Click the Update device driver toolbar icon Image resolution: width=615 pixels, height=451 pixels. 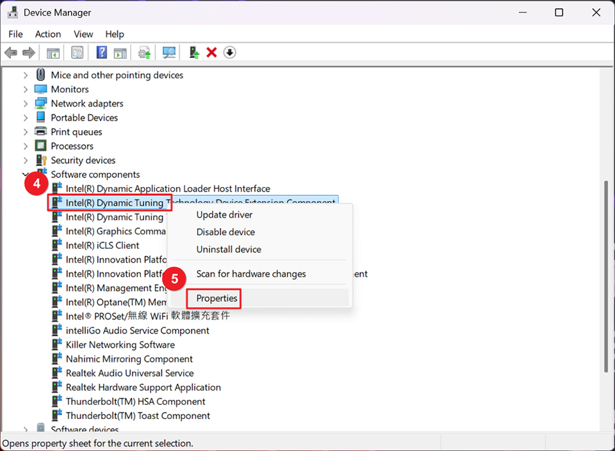pyautogui.click(x=144, y=53)
